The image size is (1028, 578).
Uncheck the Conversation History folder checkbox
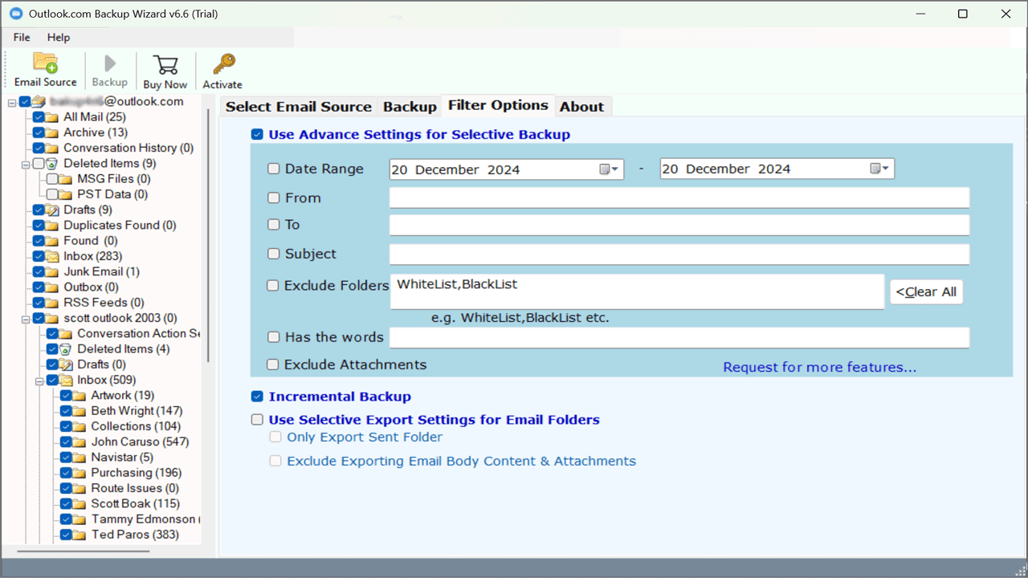pos(39,149)
